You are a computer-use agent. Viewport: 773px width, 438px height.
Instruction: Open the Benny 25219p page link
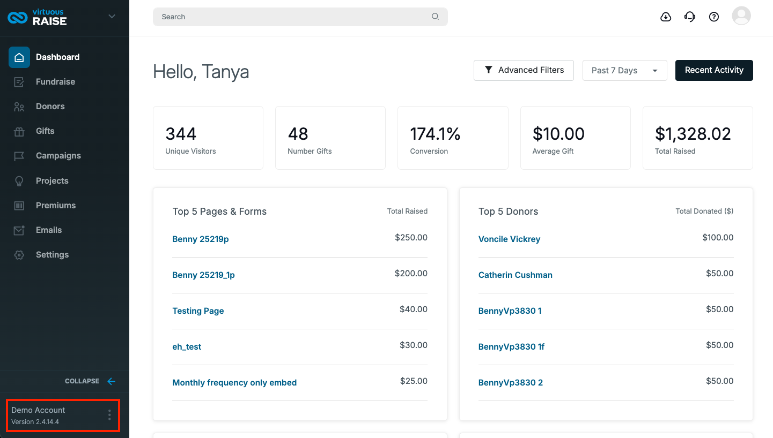201,239
